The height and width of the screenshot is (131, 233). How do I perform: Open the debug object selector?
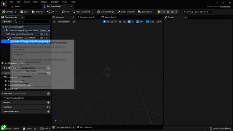pyautogui.click(x=197, y=12)
